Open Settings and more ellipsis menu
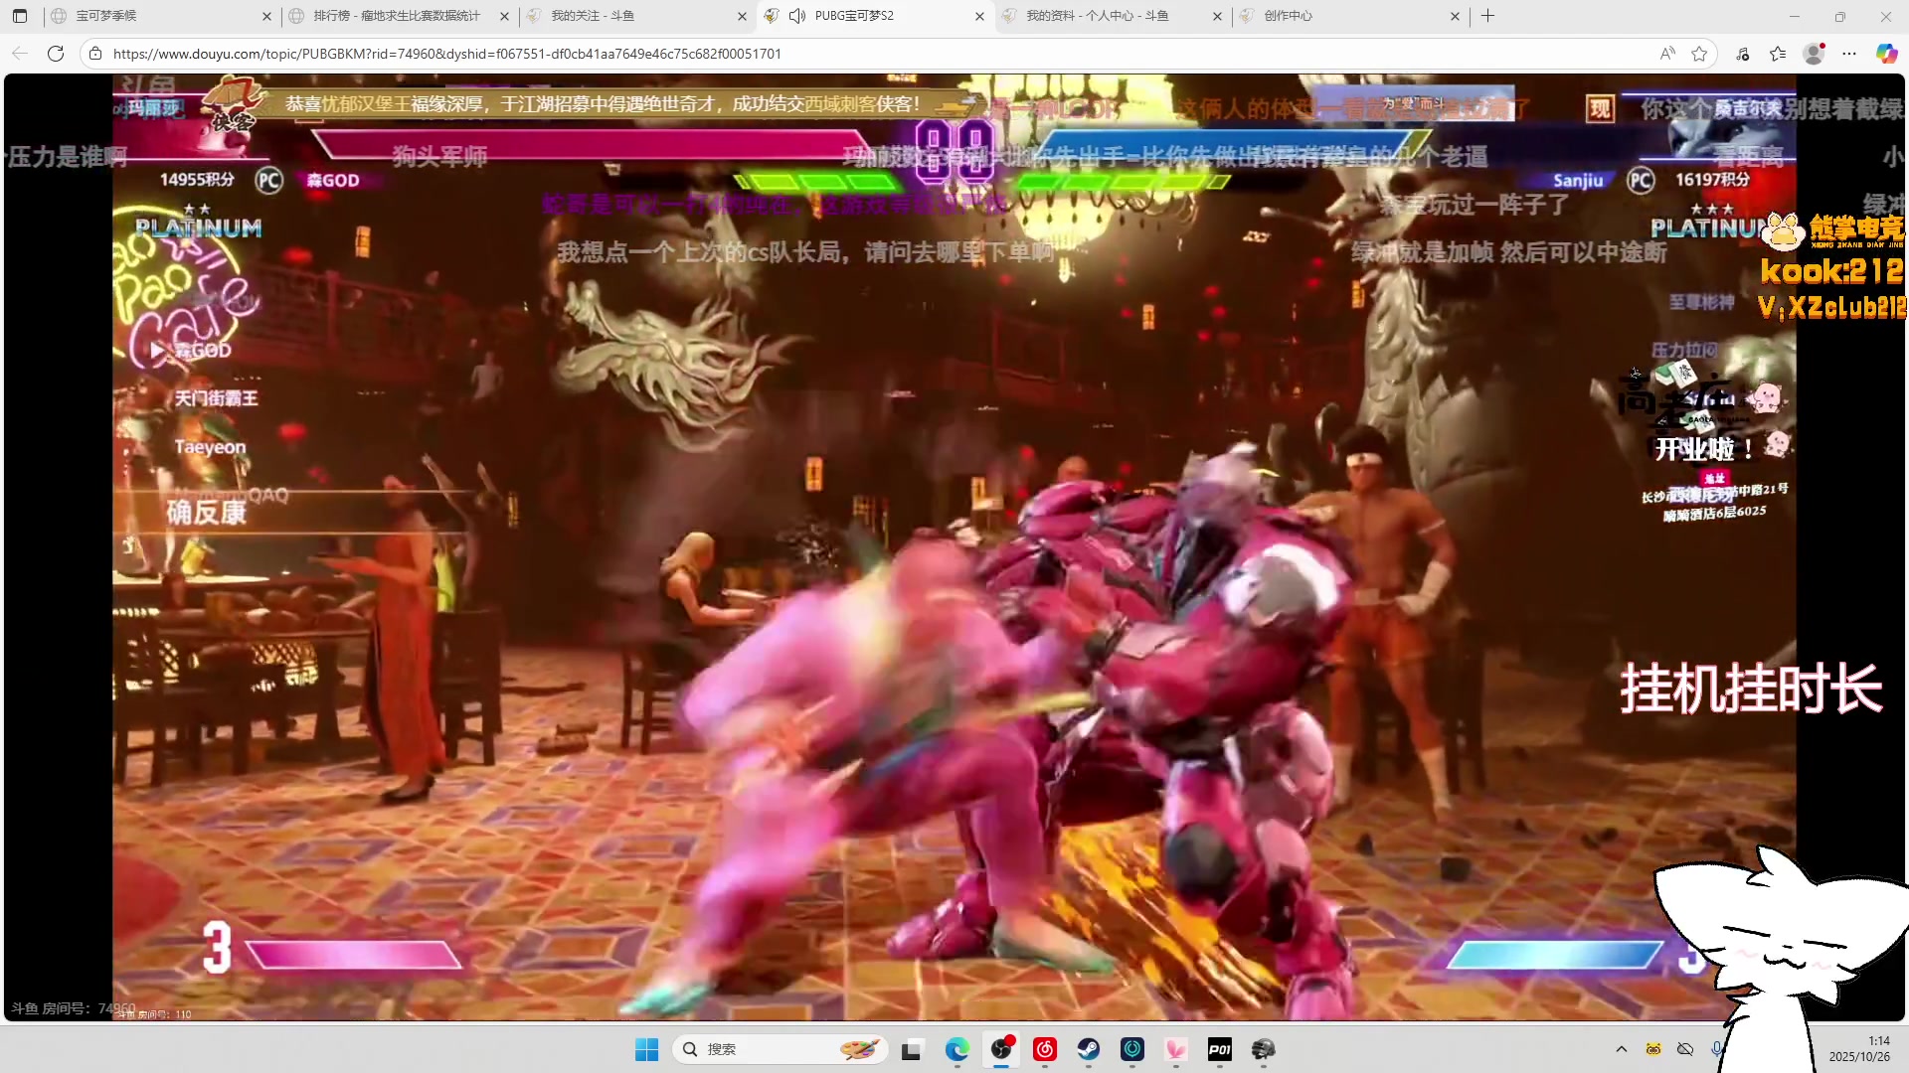The height and width of the screenshot is (1073, 1909). point(1849,54)
